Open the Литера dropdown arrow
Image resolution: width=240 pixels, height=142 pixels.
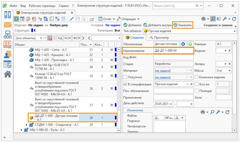point(225,64)
